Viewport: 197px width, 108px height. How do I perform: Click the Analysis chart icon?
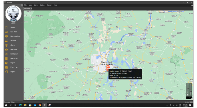pyautogui.click(x=6, y=41)
